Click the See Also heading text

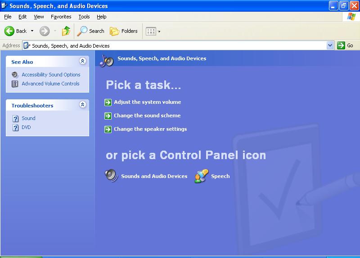(x=22, y=62)
